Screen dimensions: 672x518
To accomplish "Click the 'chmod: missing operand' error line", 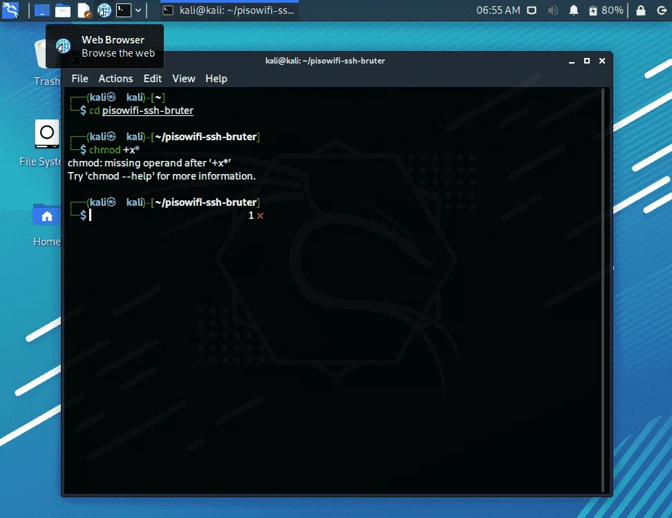I will tap(149, 163).
